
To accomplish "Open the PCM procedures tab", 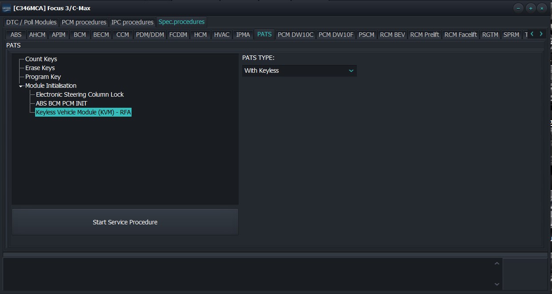I will click(84, 22).
